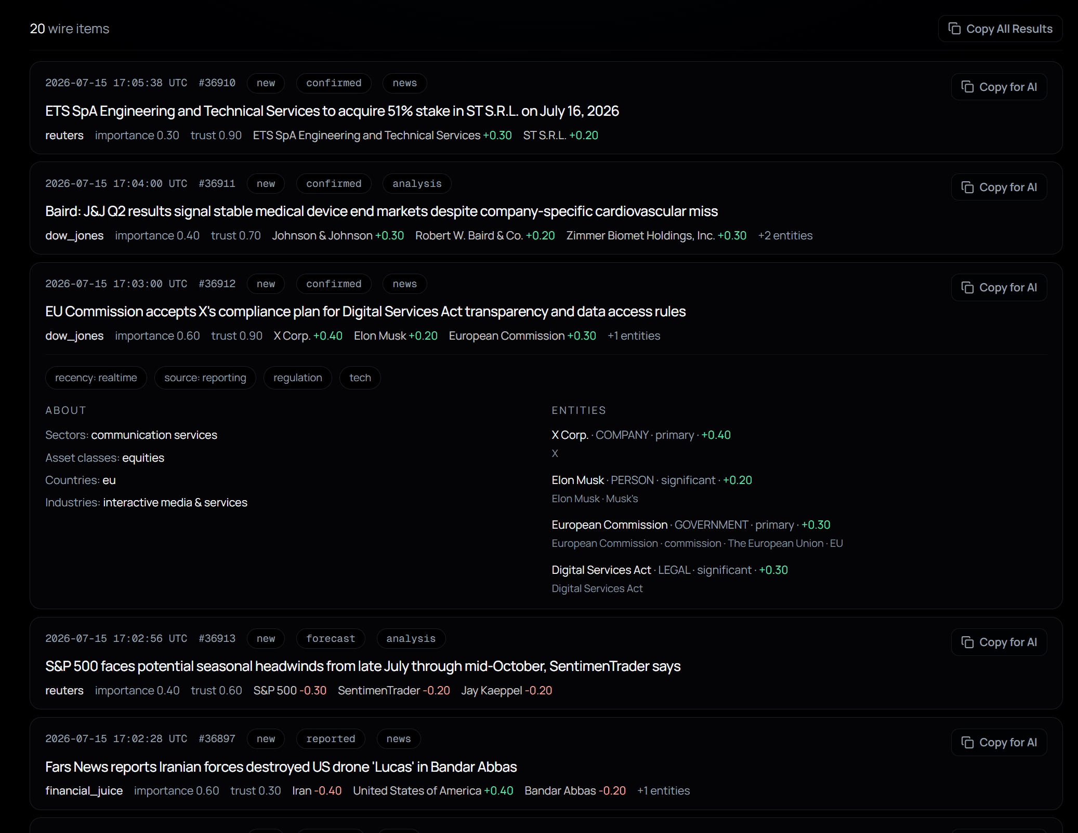1078x833 pixels.
Task: Click the copy icon in Copy All Results
Action: pyautogui.click(x=954, y=29)
